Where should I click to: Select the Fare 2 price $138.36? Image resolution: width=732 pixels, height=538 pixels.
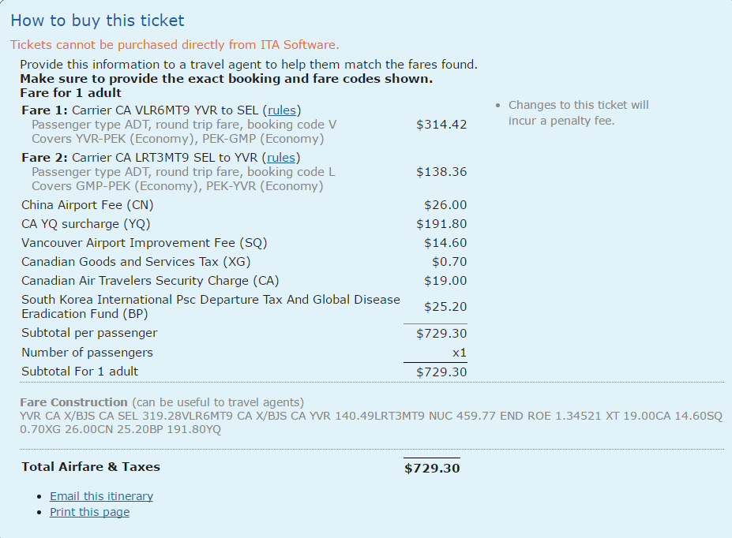441,172
